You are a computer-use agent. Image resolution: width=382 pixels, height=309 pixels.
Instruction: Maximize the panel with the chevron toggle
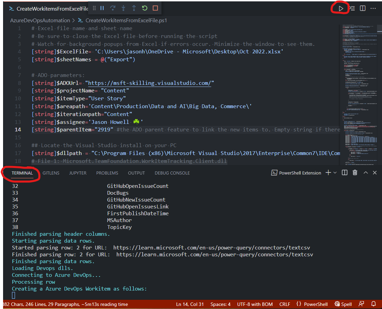point(365,172)
